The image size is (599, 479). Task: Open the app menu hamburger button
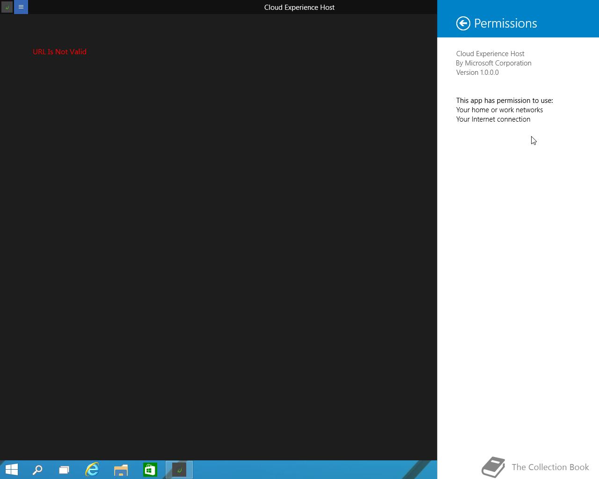(21, 7)
